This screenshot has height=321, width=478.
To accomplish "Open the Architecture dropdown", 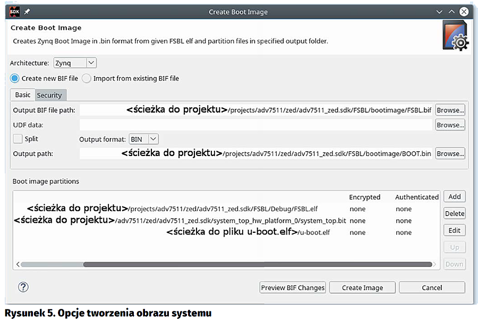I will (x=75, y=63).
